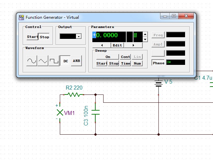Select the triangle waveform icon

click(x=43, y=61)
